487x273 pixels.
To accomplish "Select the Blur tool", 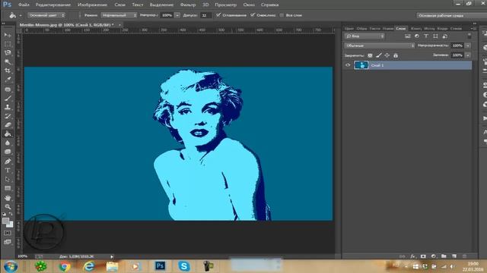I will click(x=8, y=143).
